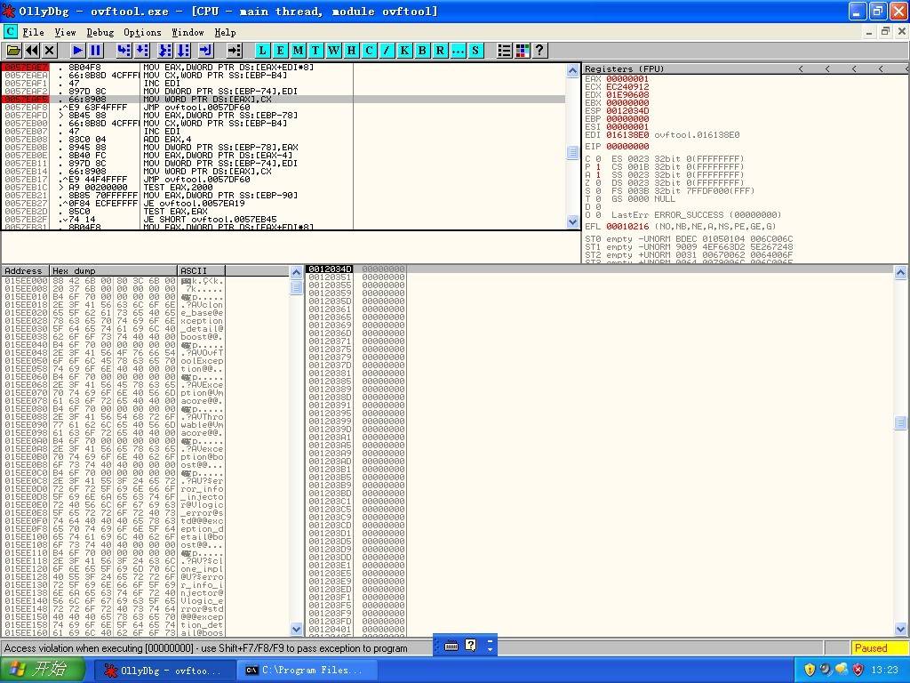
Task: Open Executable modules with E button
Action: click(280, 51)
